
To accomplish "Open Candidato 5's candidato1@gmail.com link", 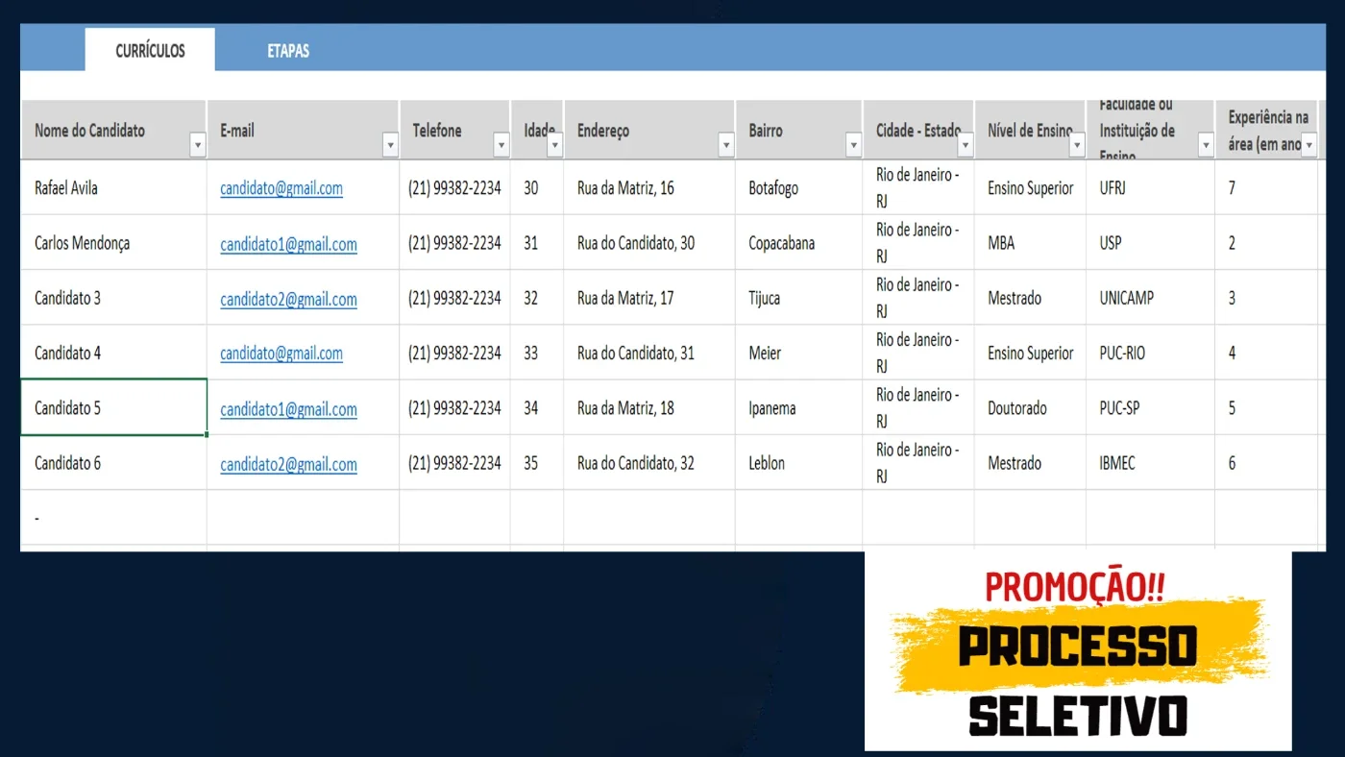I will tap(288, 409).
